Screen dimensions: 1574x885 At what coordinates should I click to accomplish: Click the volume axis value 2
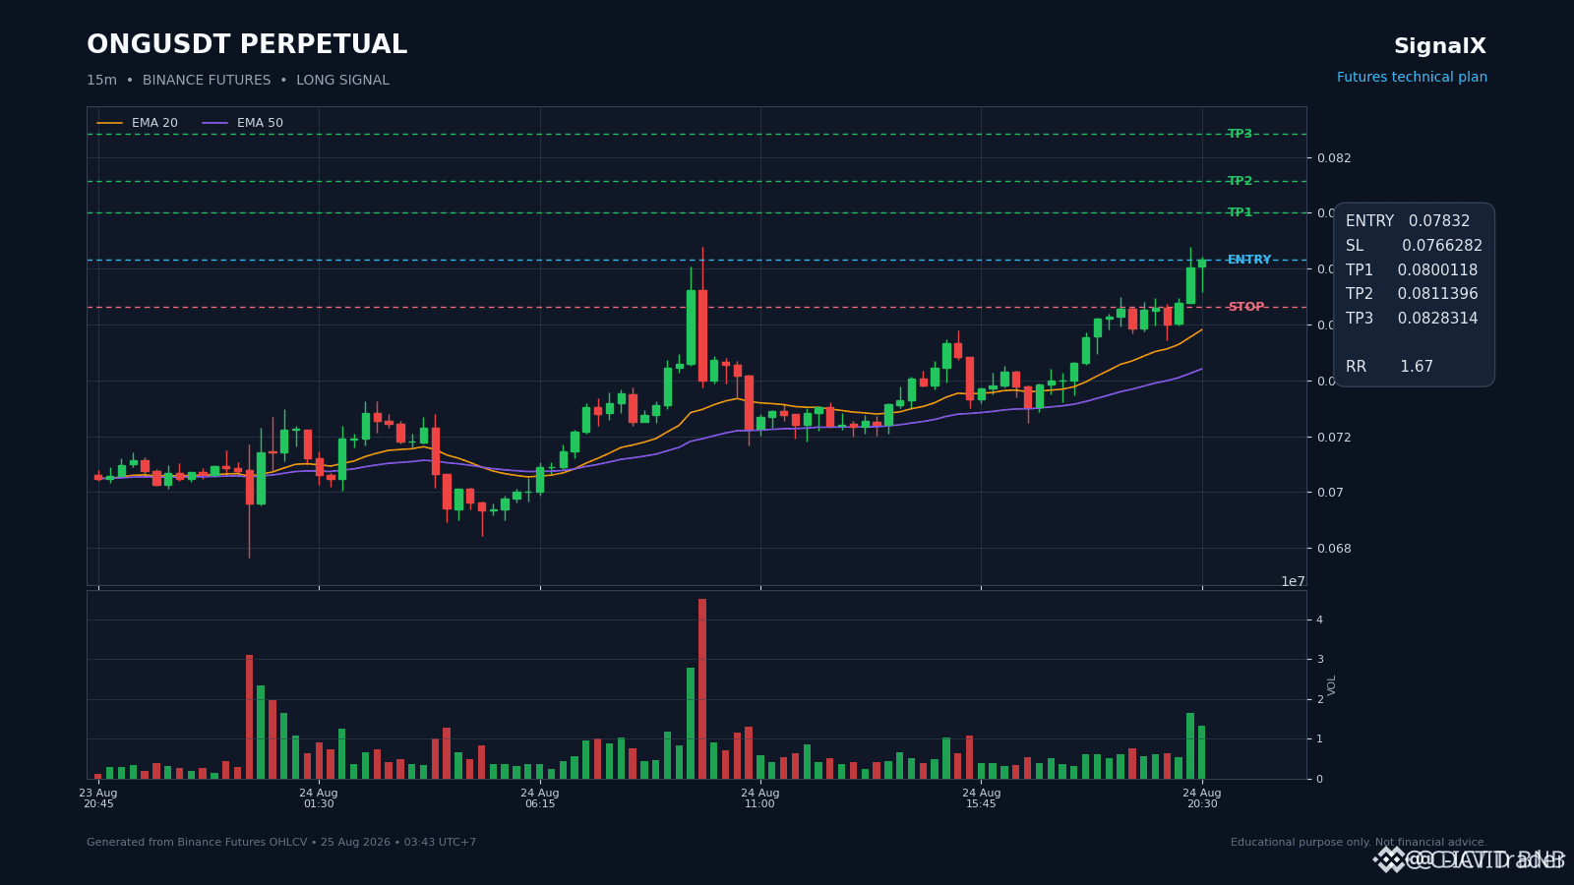(x=1320, y=699)
